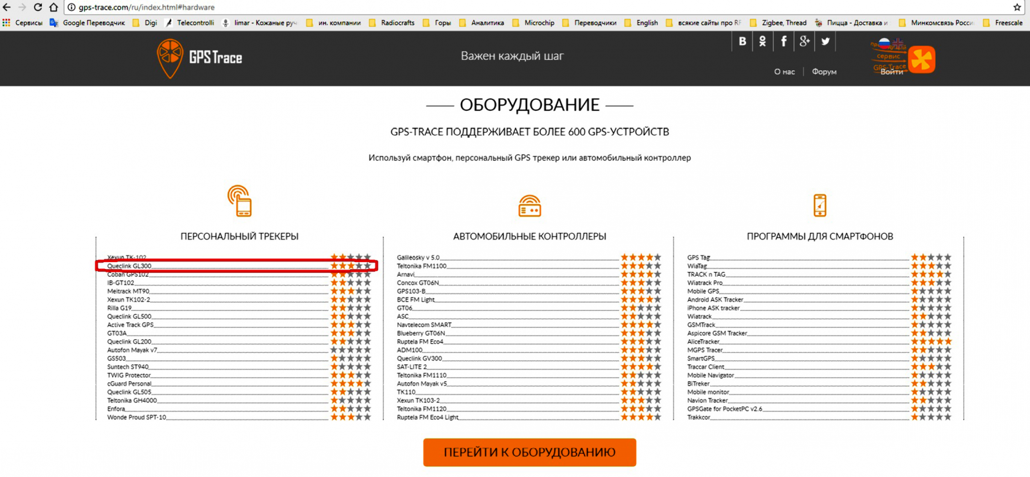Image resolution: width=1030 pixels, height=477 pixels.
Task: Open the О нас menu link
Action: (x=784, y=72)
